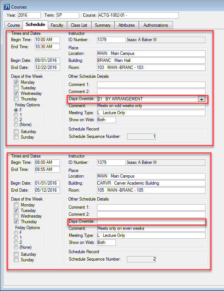
Task: Click Room field 103 MAIN-BRANC-103
Action: pos(151,67)
